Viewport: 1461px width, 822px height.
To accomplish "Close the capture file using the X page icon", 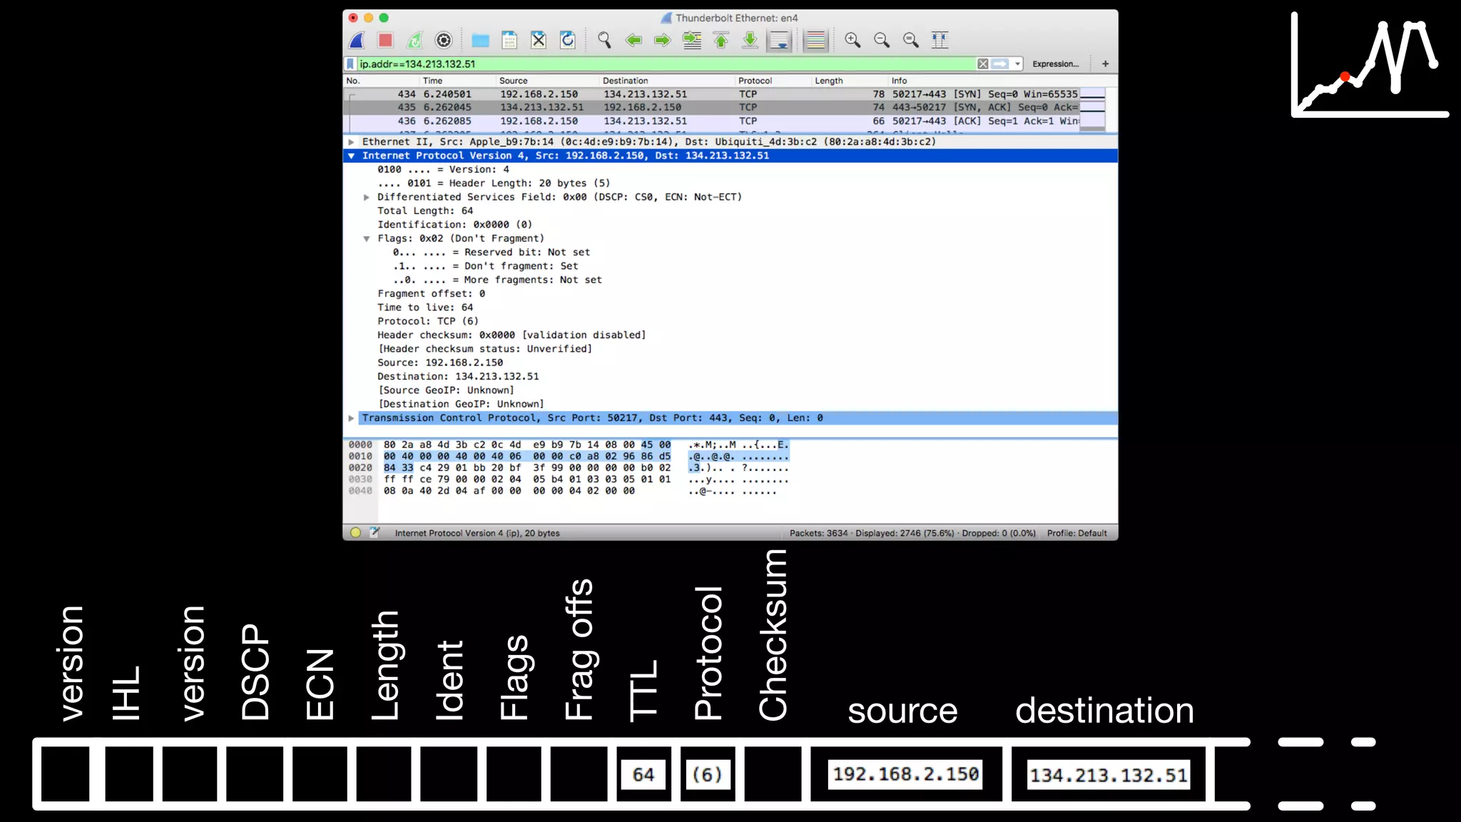I will pyautogui.click(x=539, y=40).
